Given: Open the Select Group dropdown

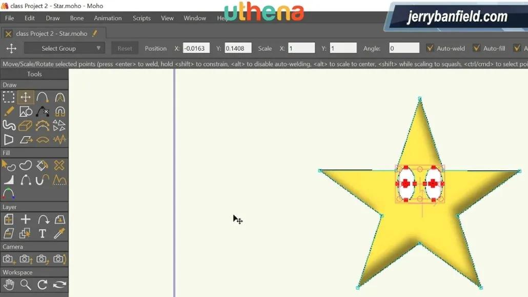Looking at the screenshot, I should pyautogui.click(x=64, y=48).
